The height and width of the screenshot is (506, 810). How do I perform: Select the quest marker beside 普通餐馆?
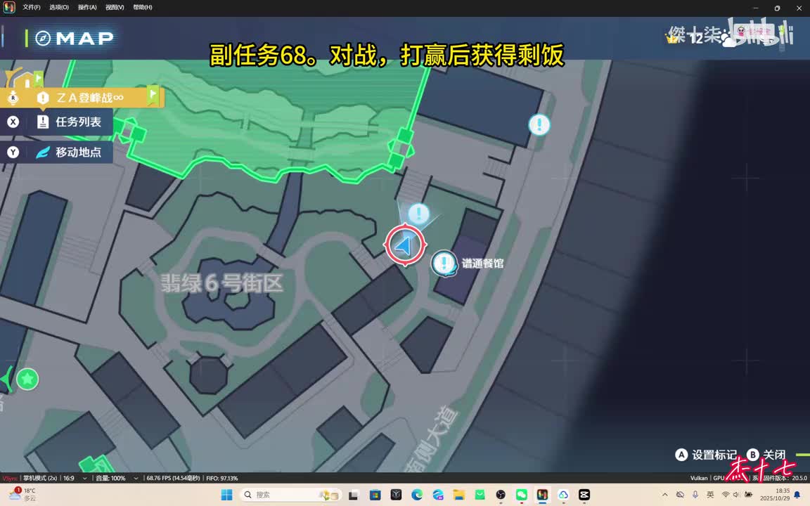tap(444, 264)
